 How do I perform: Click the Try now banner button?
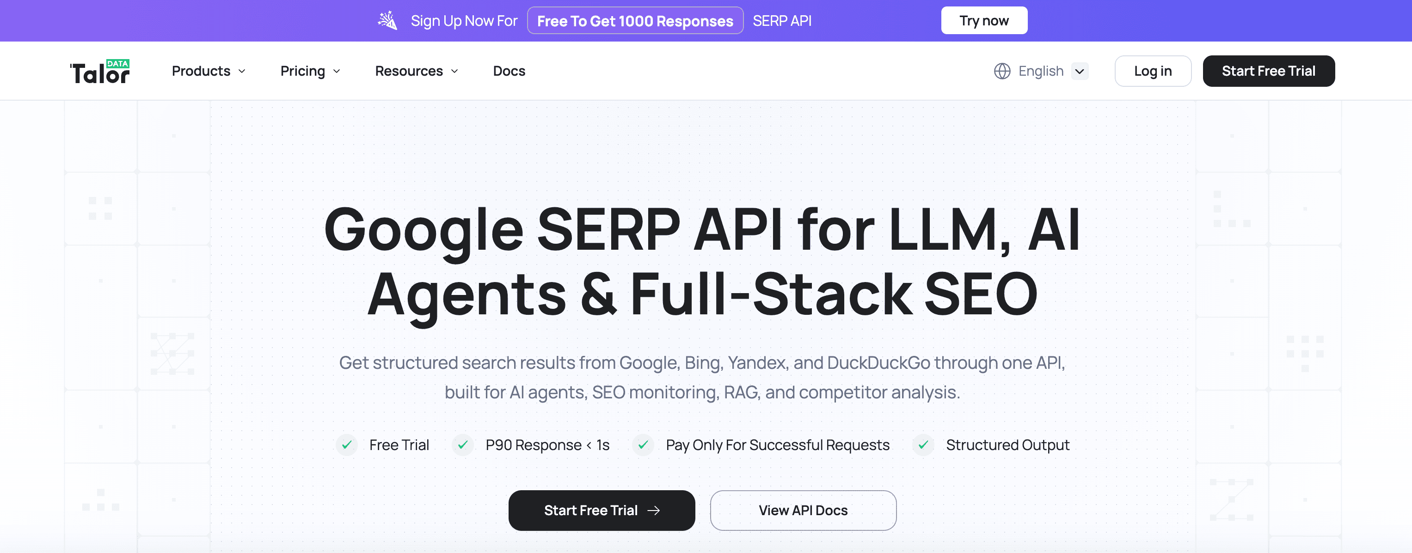[x=984, y=21]
